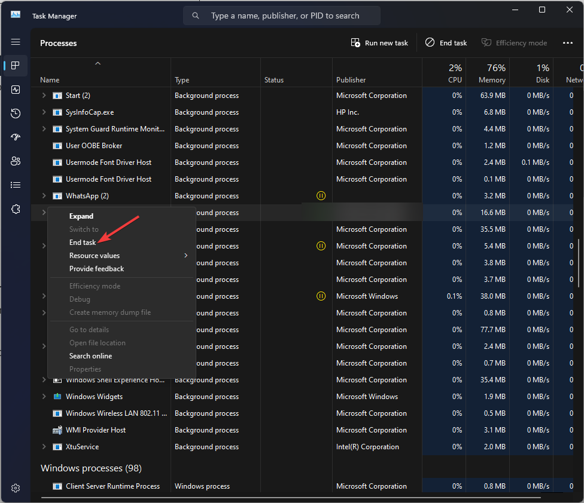Expand the SysInfoCap.exe process
Screen dimensions: 584x503
[x=44, y=112]
